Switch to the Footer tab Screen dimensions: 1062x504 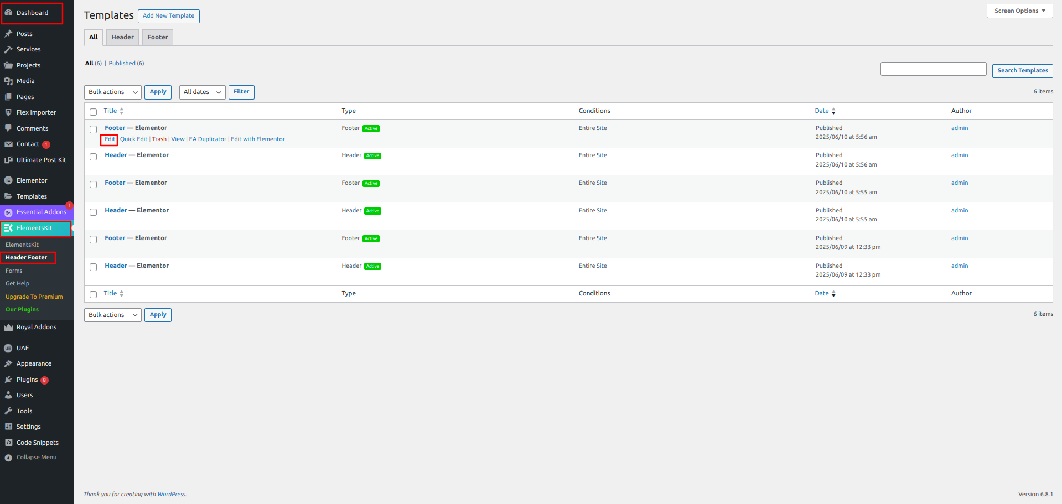click(x=157, y=38)
